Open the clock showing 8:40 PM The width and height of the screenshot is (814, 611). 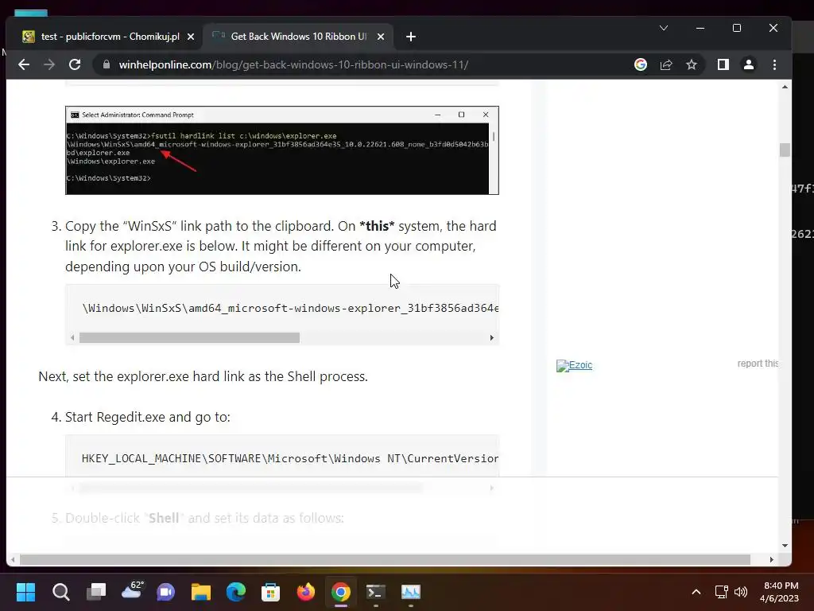779,592
